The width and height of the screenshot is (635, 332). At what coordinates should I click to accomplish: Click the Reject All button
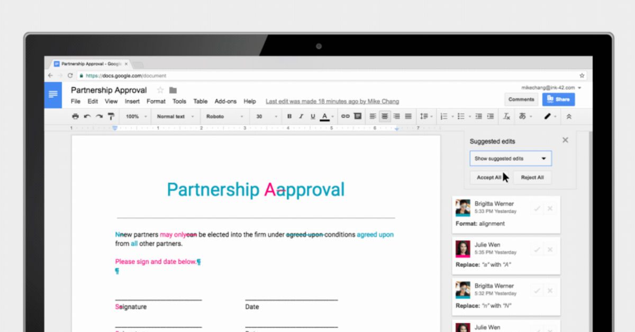pyautogui.click(x=532, y=178)
